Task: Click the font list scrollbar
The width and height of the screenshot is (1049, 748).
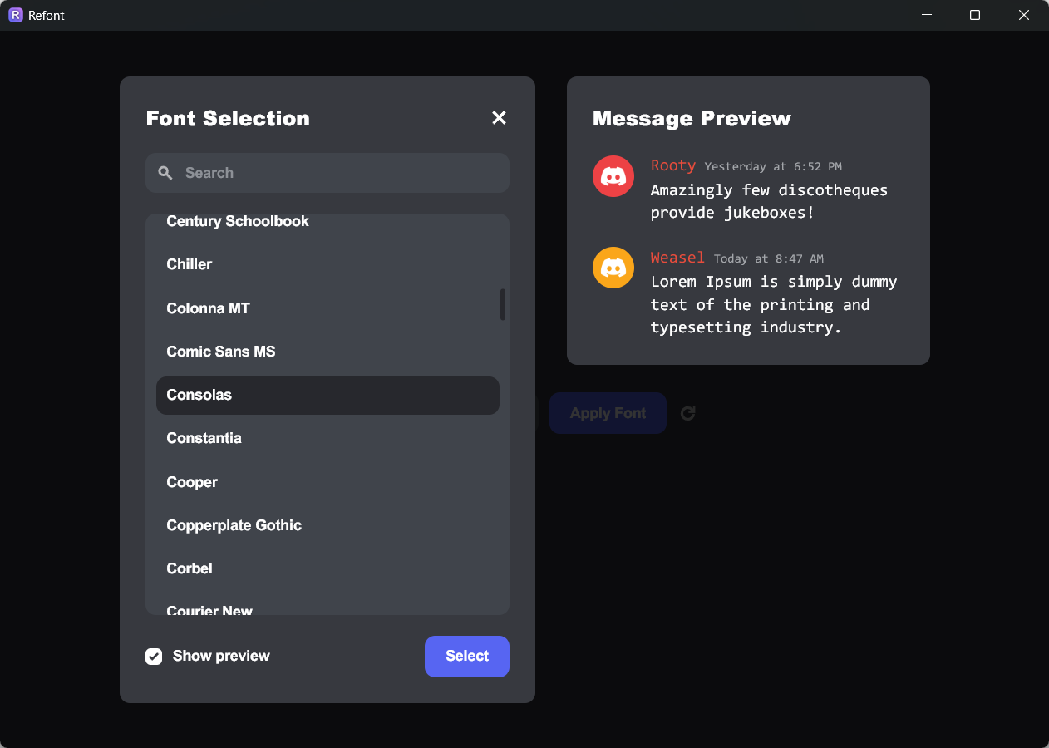Action: tap(502, 305)
